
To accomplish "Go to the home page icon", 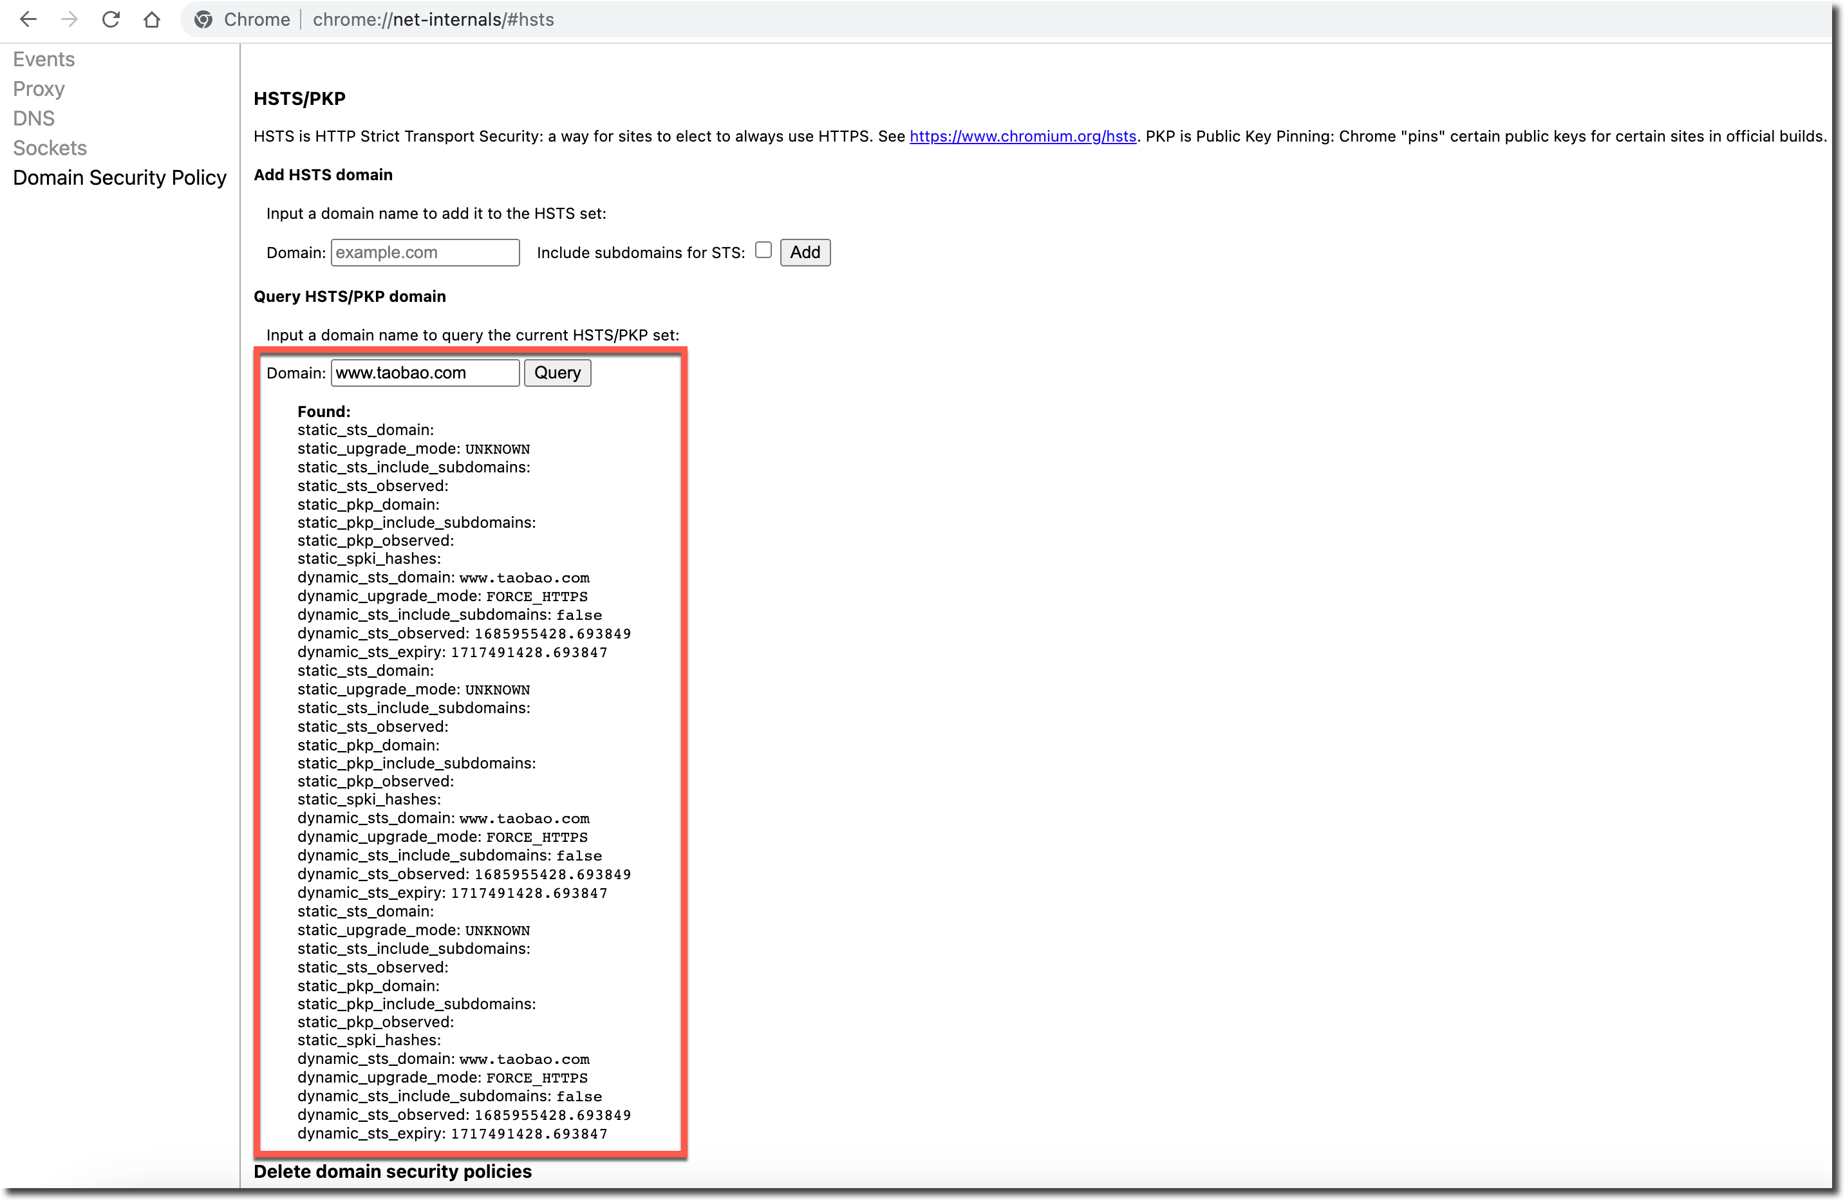I will [x=152, y=19].
